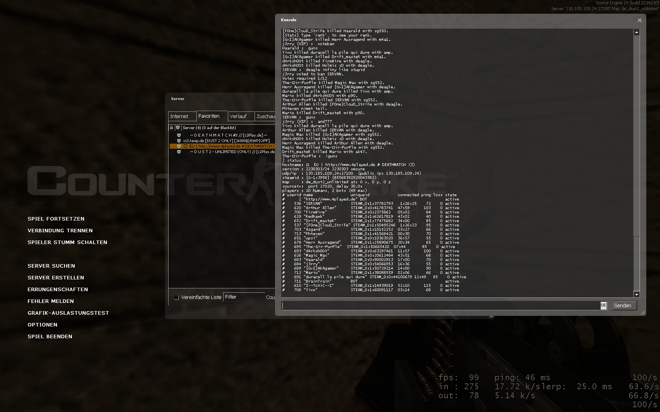The image size is (660, 412).
Task: Click the console line for "BrainTrain" BOT
Action: pos(370,281)
